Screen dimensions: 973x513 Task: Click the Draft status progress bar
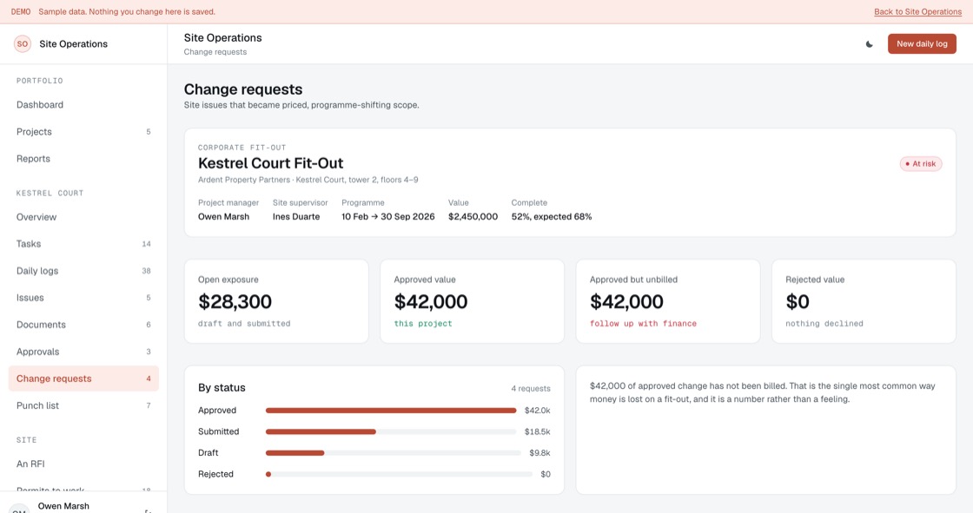click(x=394, y=453)
